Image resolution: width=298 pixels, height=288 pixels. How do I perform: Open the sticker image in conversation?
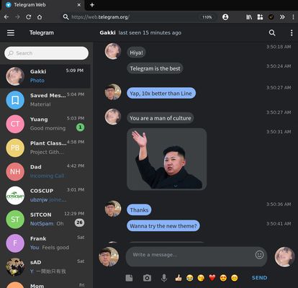[x=166, y=159]
